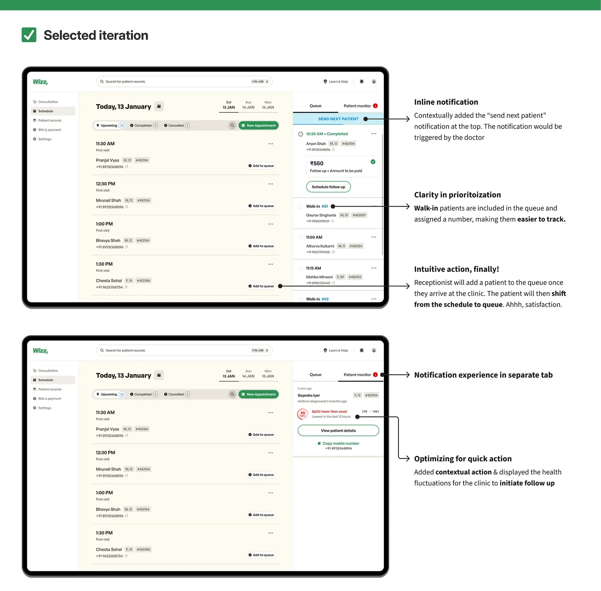The image size is (601, 591).
Task: Click the appointment search icon in the top mockup
Action: pyautogui.click(x=233, y=125)
